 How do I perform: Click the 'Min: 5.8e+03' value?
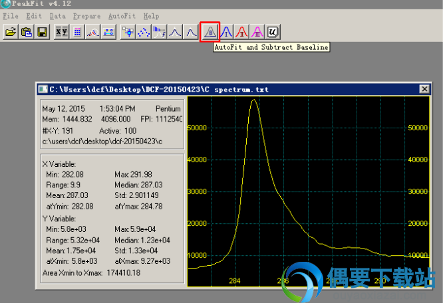[66, 229]
